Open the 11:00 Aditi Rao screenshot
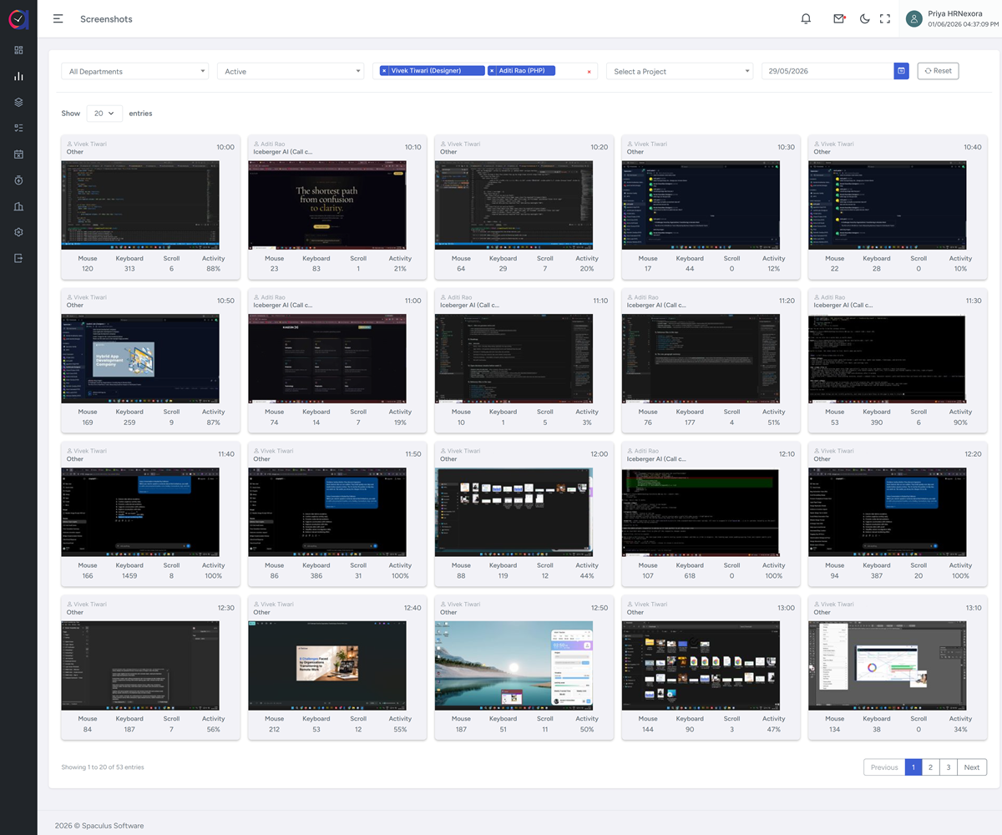This screenshot has width=1002, height=835. point(327,358)
